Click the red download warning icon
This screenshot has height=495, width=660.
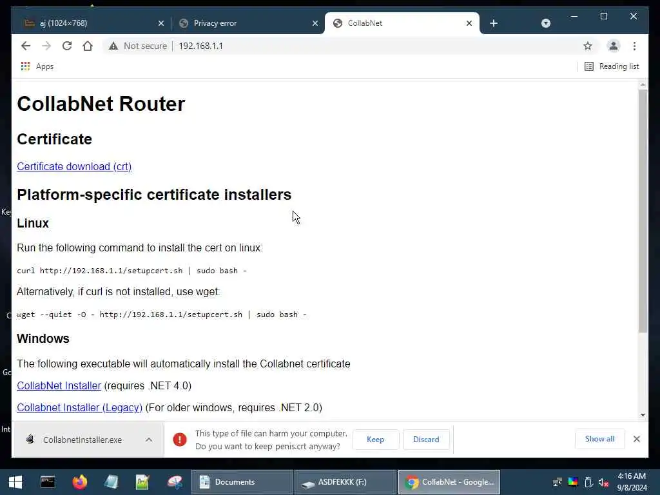(180, 440)
